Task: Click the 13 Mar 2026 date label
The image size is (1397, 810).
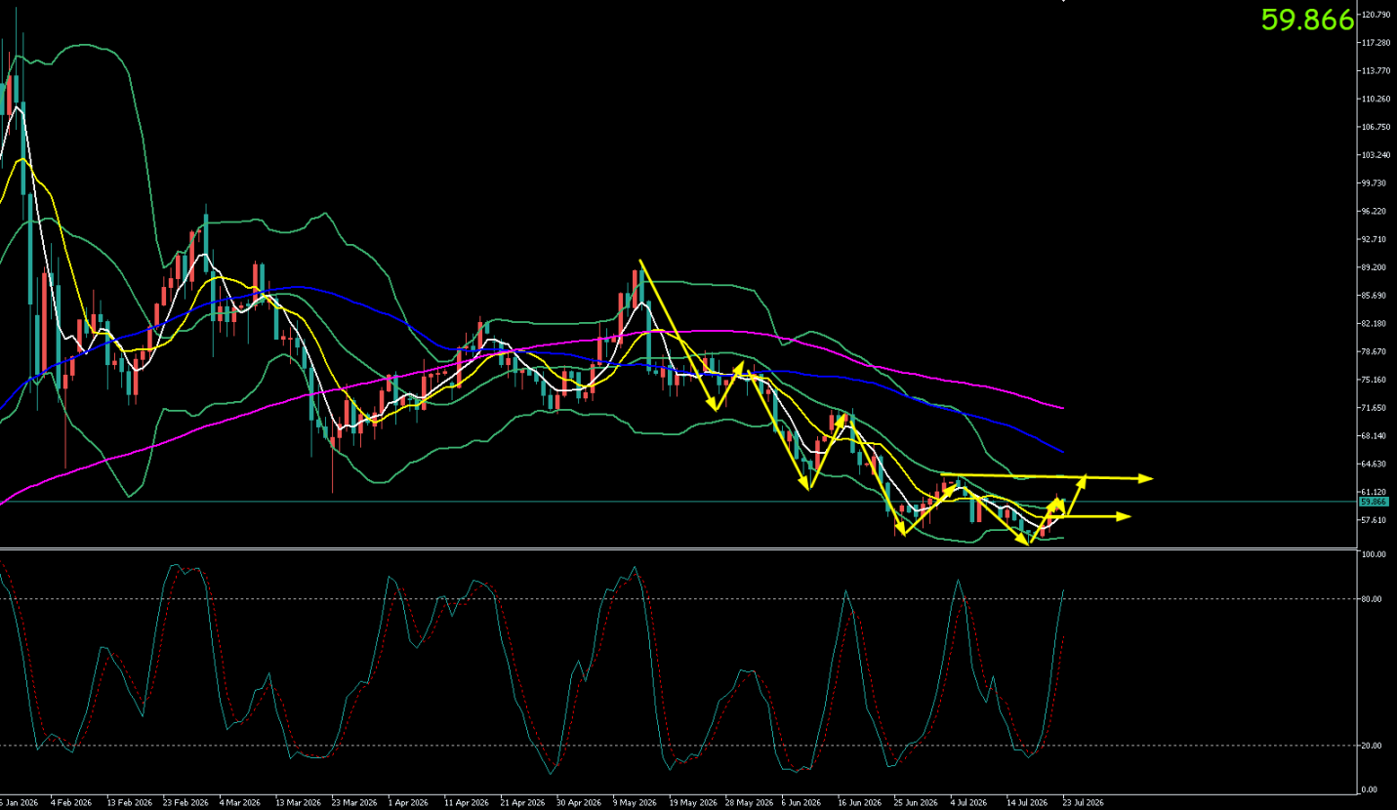Action: (298, 803)
